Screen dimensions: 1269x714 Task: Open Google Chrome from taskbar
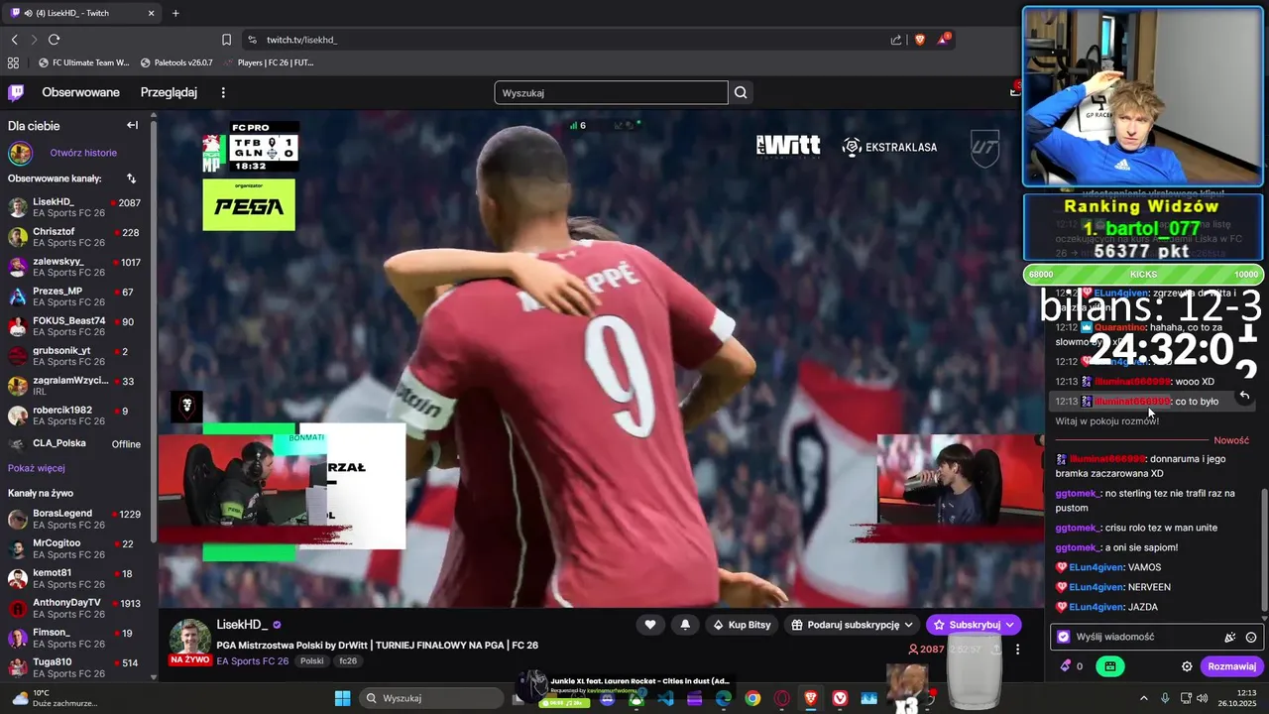752,698
